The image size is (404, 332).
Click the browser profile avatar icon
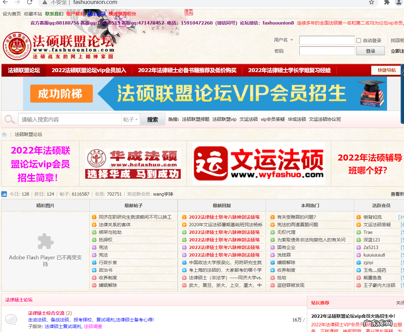pos(399,3)
